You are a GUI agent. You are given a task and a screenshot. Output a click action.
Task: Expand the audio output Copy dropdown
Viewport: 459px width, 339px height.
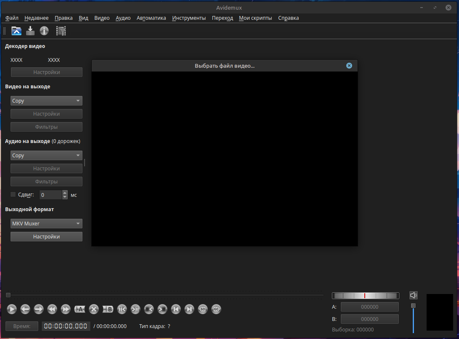point(47,156)
